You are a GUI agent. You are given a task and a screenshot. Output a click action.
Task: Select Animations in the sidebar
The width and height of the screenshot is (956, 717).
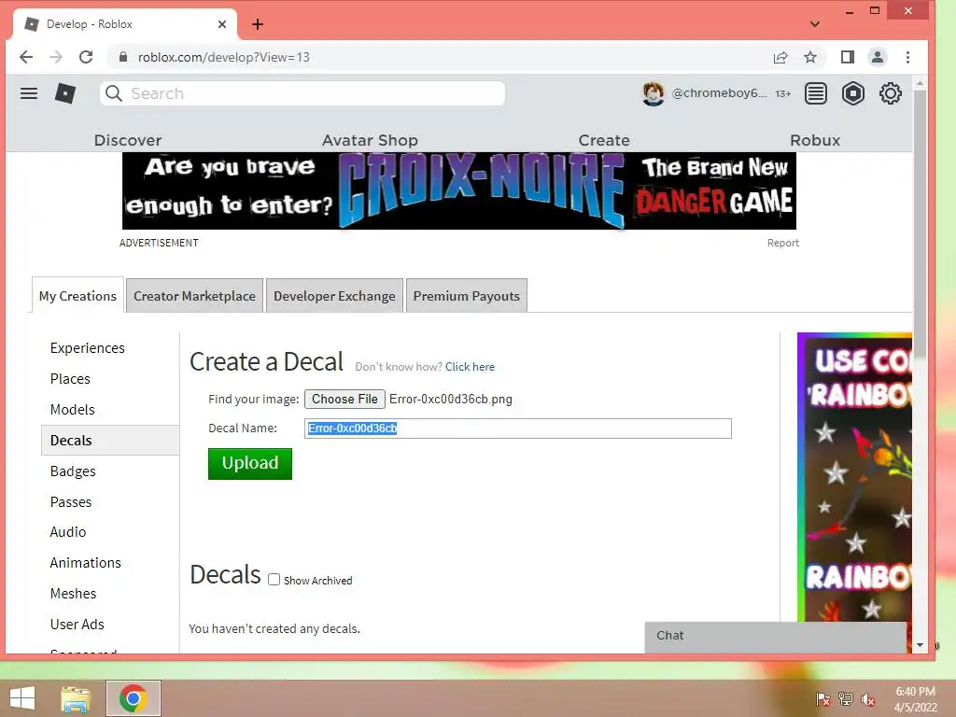[85, 563]
